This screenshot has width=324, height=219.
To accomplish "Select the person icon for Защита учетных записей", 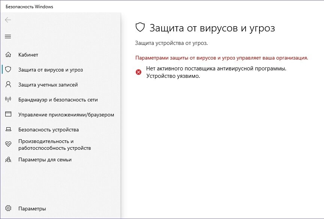I will (x=8, y=85).
